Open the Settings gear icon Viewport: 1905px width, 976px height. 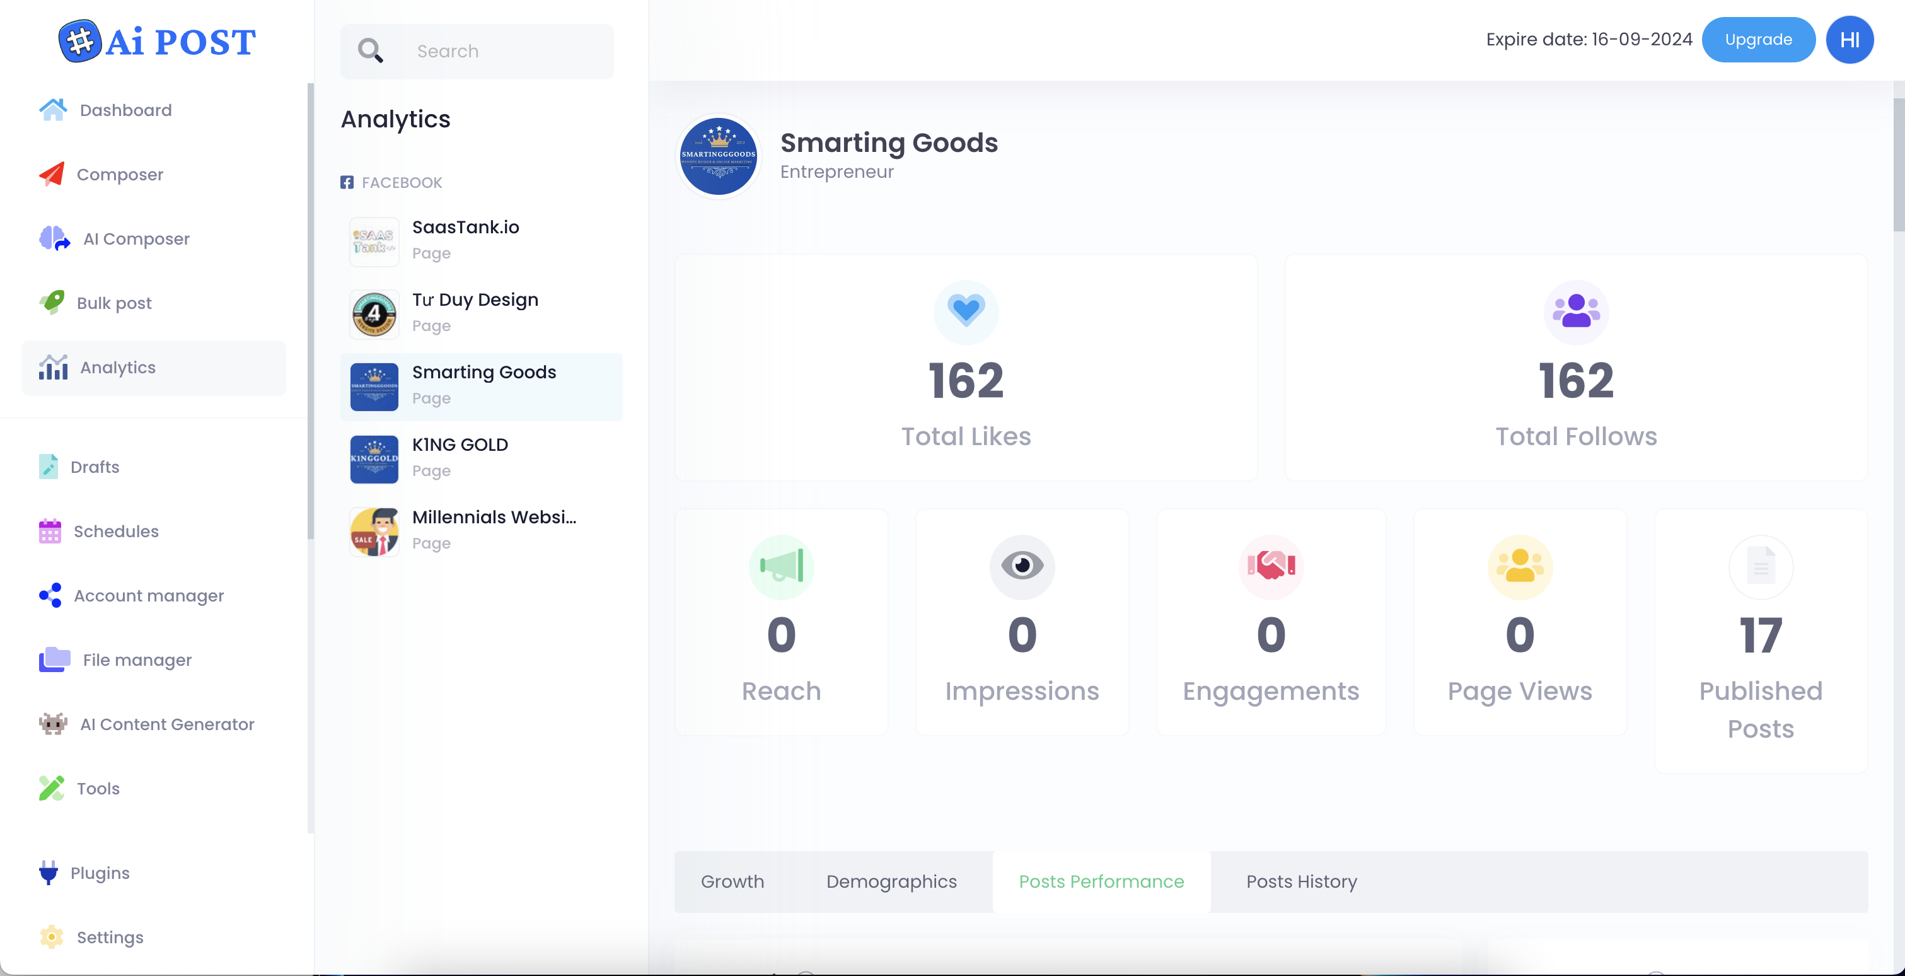point(52,937)
